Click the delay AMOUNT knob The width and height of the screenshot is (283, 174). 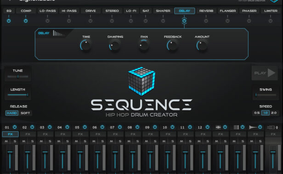click(202, 45)
